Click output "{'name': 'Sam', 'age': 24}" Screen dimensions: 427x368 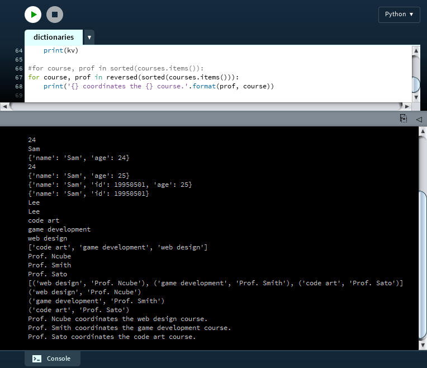point(79,158)
